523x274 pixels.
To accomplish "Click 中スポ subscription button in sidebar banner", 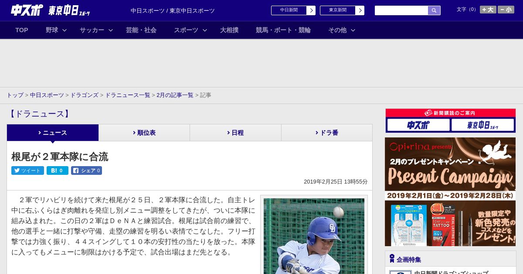I will [418, 125].
